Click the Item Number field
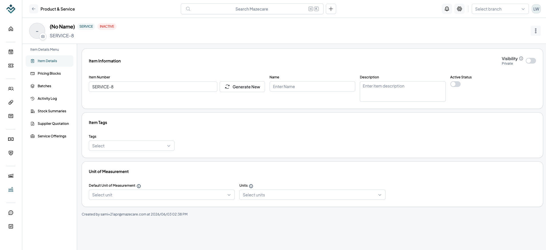The image size is (546, 250). point(153,87)
